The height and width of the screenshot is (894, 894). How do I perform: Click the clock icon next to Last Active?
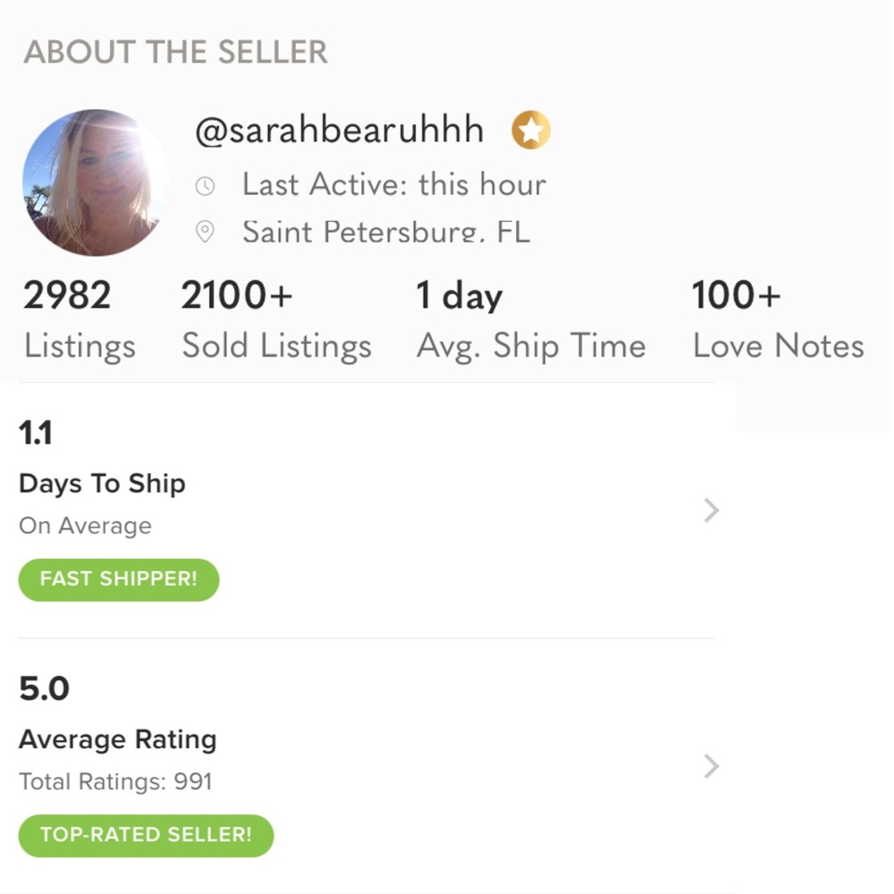click(206, 186)
